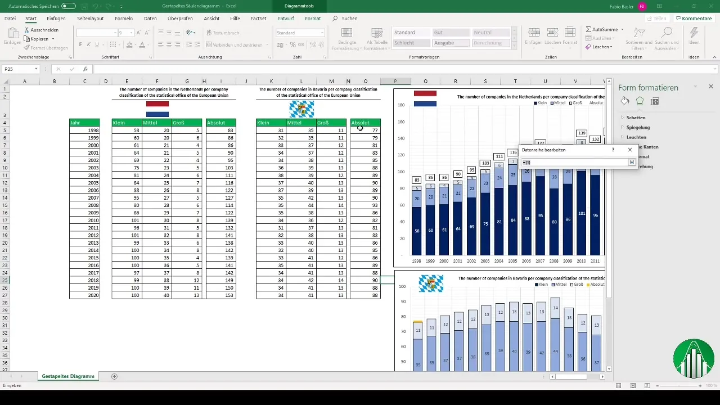Click the insert function fx icon
Viewport: 720px width, 405px height.
point(85,69)
